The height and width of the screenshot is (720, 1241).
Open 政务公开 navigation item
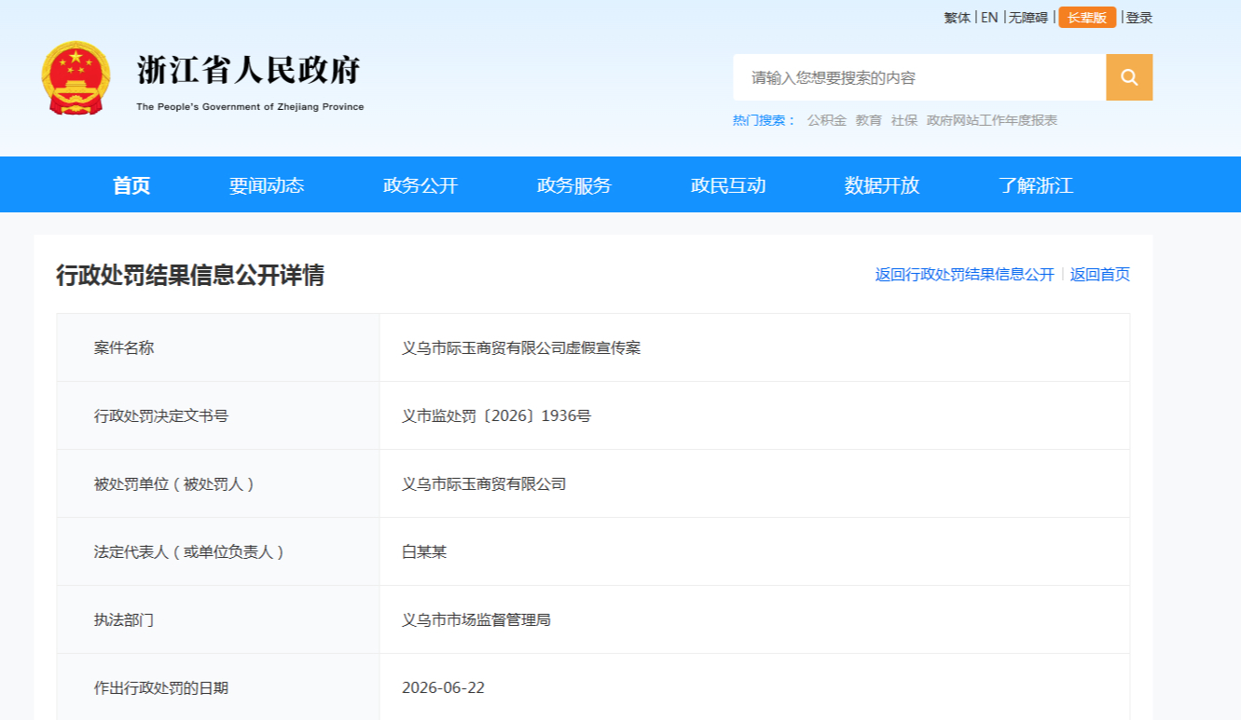(x=421, y=185)
